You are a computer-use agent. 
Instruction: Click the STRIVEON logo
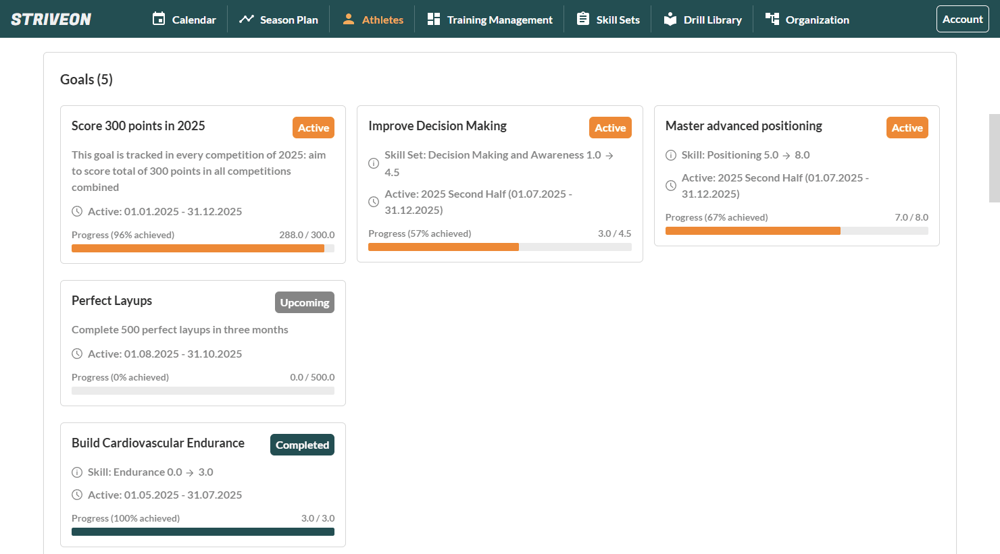(x=51, y=19)
